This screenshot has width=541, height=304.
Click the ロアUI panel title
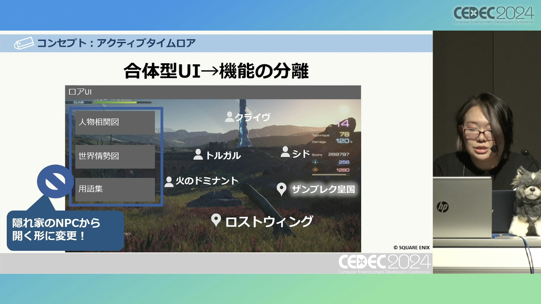click(80, 92)
